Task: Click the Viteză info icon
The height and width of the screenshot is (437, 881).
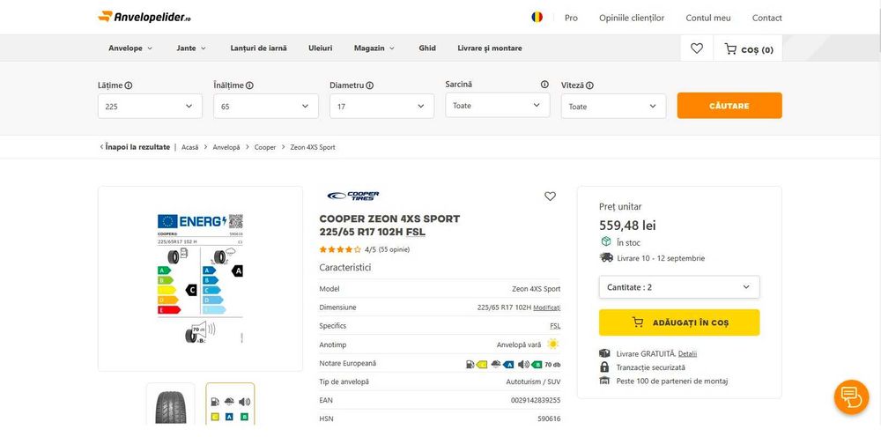Action: [x=589, y=85]
